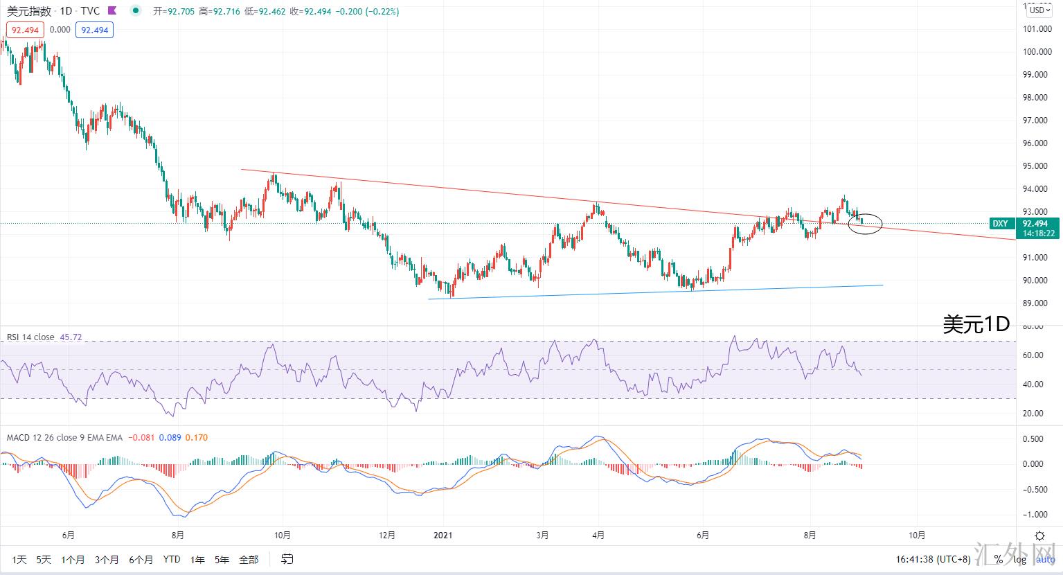1063x575 pixels.
Task: Switch to the 全部 time range
Action: (248, 559)
